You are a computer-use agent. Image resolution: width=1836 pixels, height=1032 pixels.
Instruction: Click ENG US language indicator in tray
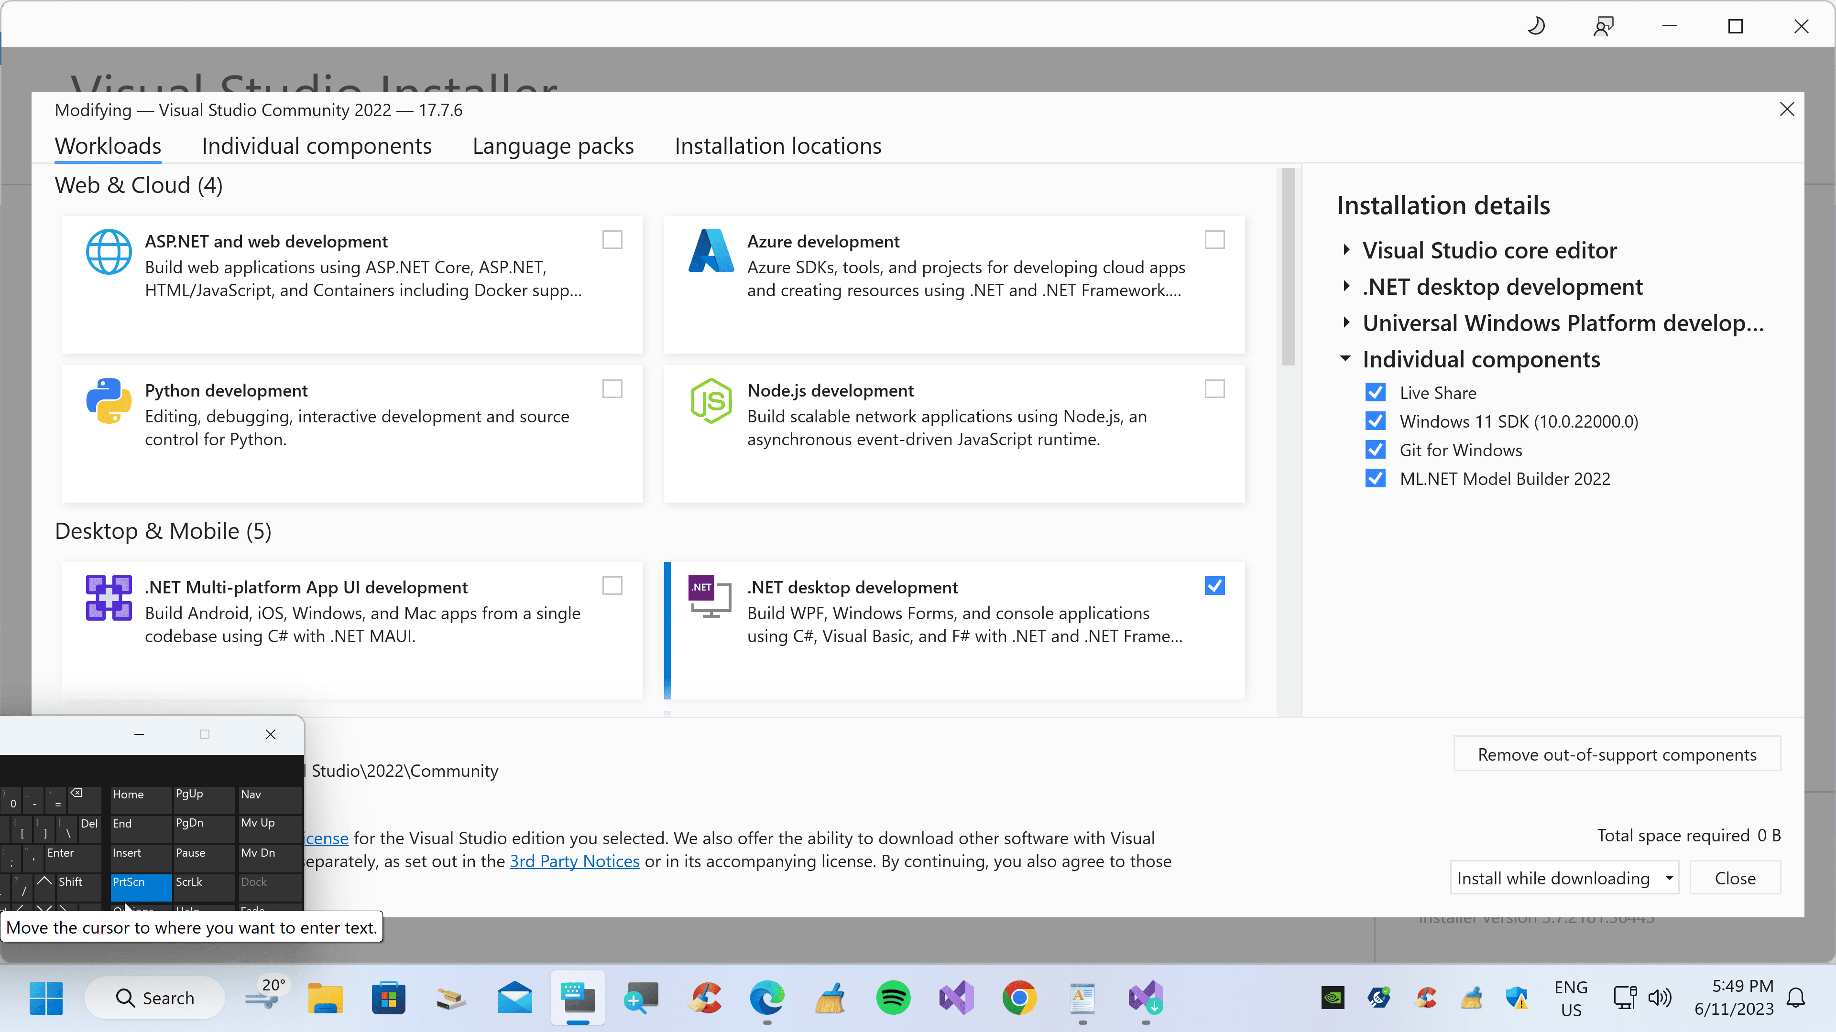pyautogui.click(x=1570, y=998)
